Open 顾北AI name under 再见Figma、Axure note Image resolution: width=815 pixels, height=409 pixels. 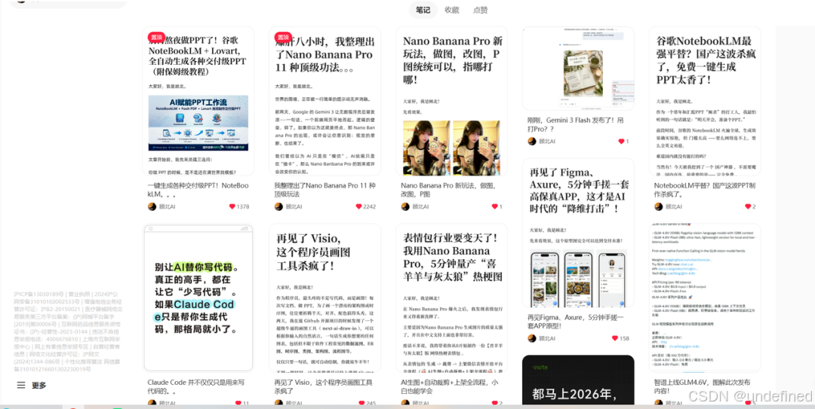point(547,338)
